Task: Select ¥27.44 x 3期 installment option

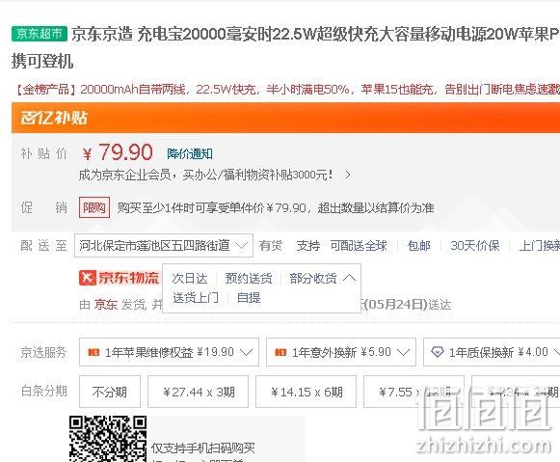Action: [x=199, y=392]
